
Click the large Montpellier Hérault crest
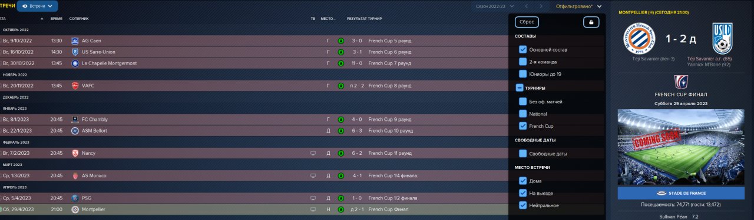click(x=640, y=39)
